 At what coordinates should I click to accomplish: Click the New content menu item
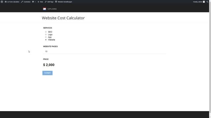(x=40, y=2)
